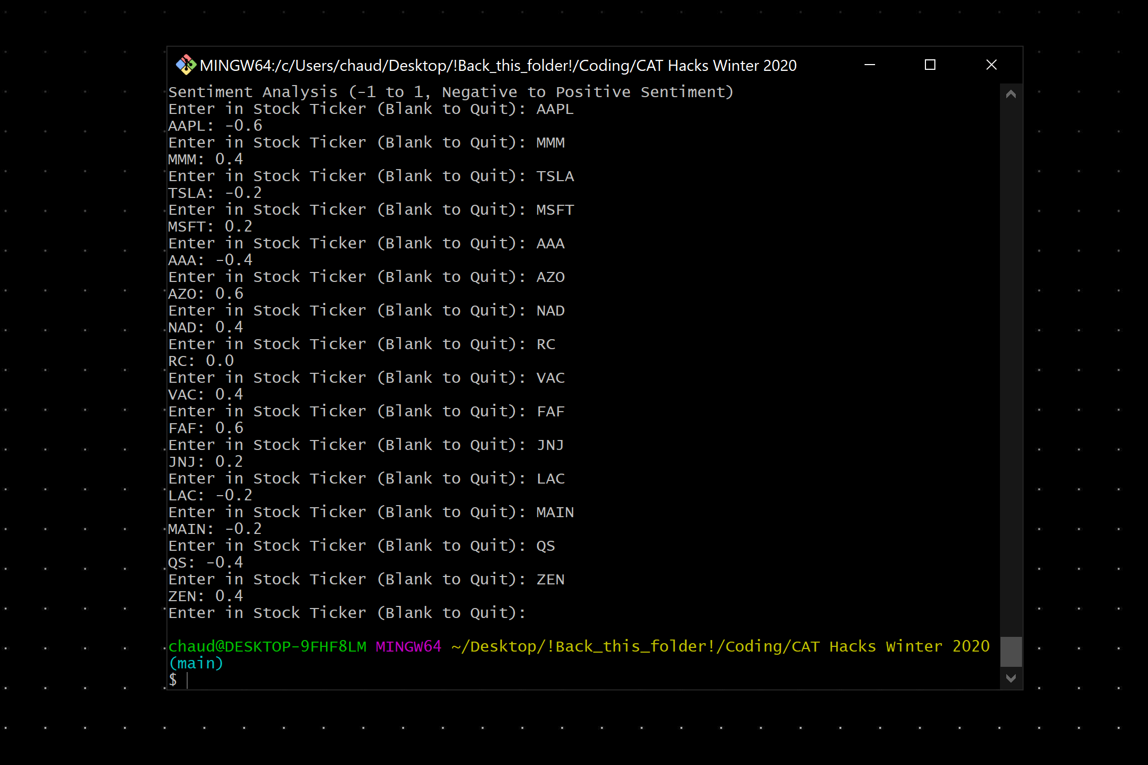The width and height of the screenshot is (1148, 765).
Task: Click the green chaud@DESKTOP-9FHF8LM username text
Action: (x=267, y=646)
